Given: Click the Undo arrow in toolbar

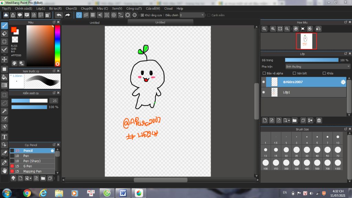Looking at the screenshot, I should coord(59,15).
